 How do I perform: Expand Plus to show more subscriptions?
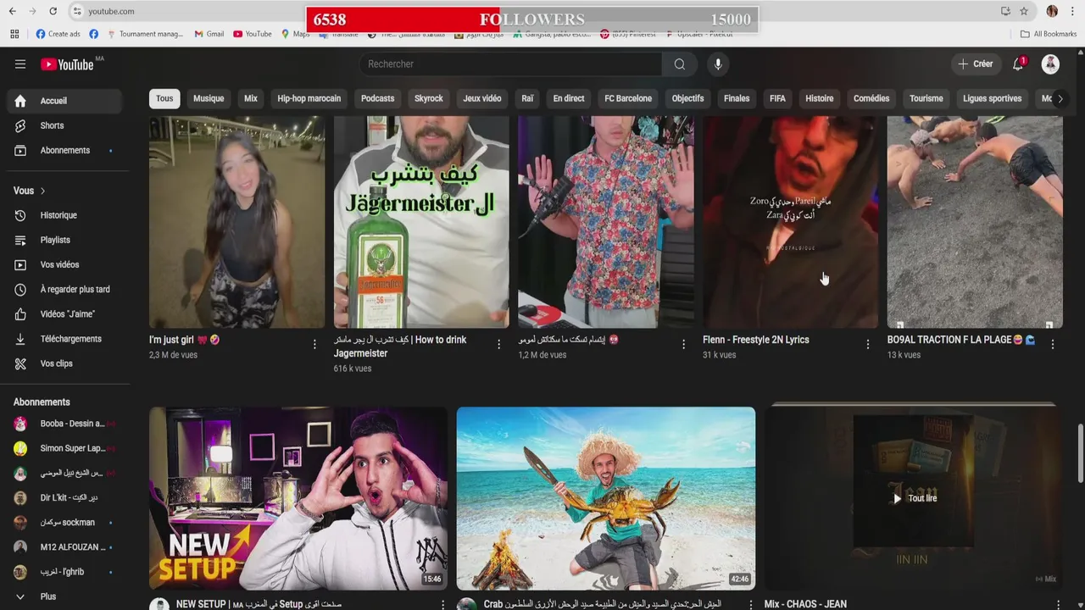64,596
